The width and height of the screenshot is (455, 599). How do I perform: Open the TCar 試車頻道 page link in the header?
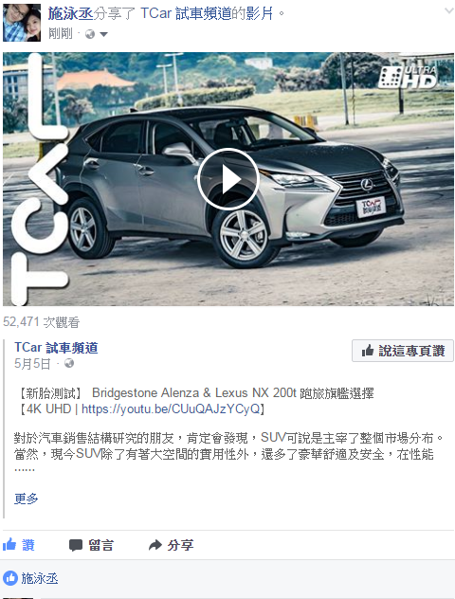(186, 14)
